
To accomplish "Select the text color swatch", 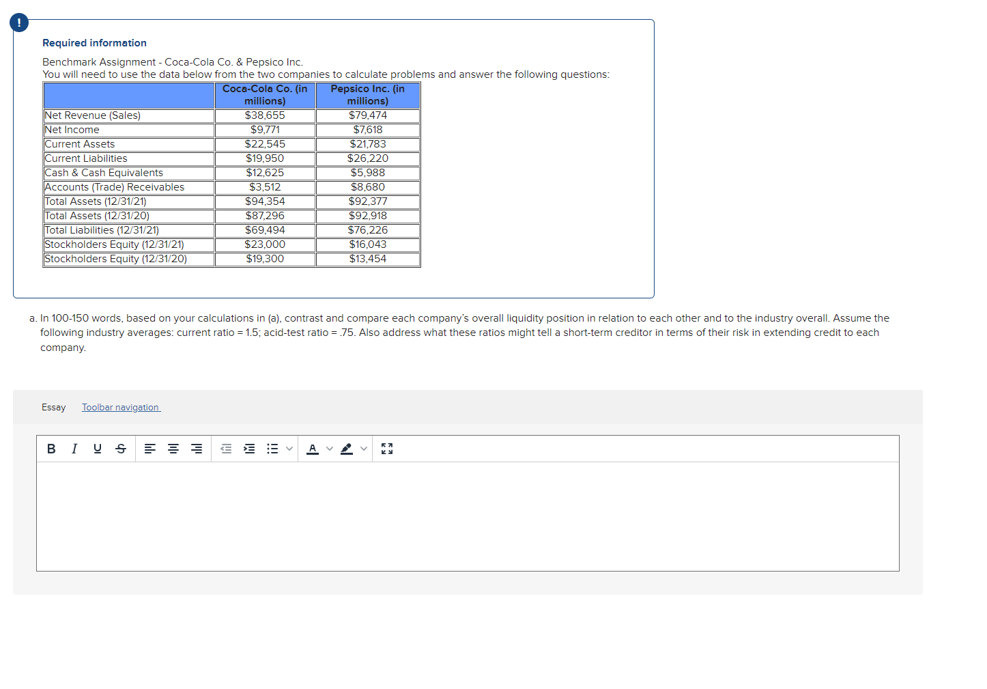I will 313,449.
